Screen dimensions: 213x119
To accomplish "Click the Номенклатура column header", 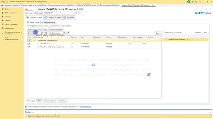I will pyautogui.click(x=52, y=37).
